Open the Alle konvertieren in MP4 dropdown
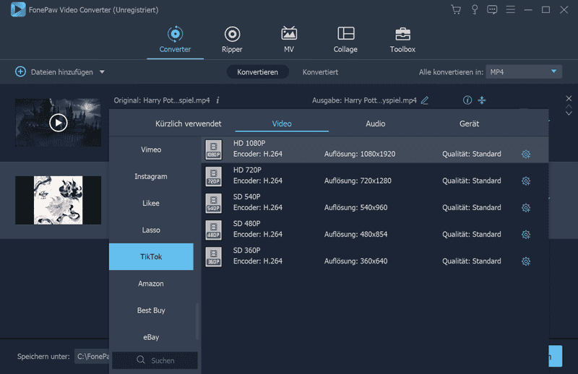 tap(524, 72)
